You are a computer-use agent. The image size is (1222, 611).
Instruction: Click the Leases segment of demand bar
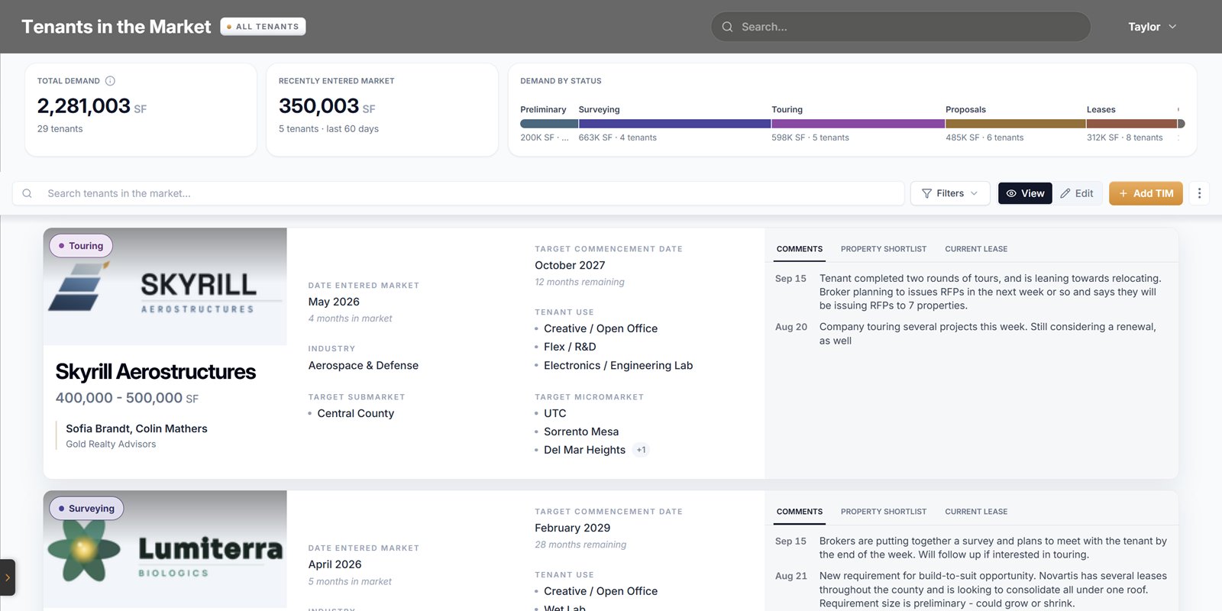[1132, 123]
